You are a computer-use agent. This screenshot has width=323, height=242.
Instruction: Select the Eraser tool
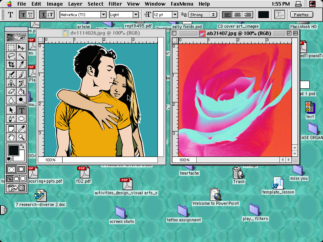click(x=11, y=92)
